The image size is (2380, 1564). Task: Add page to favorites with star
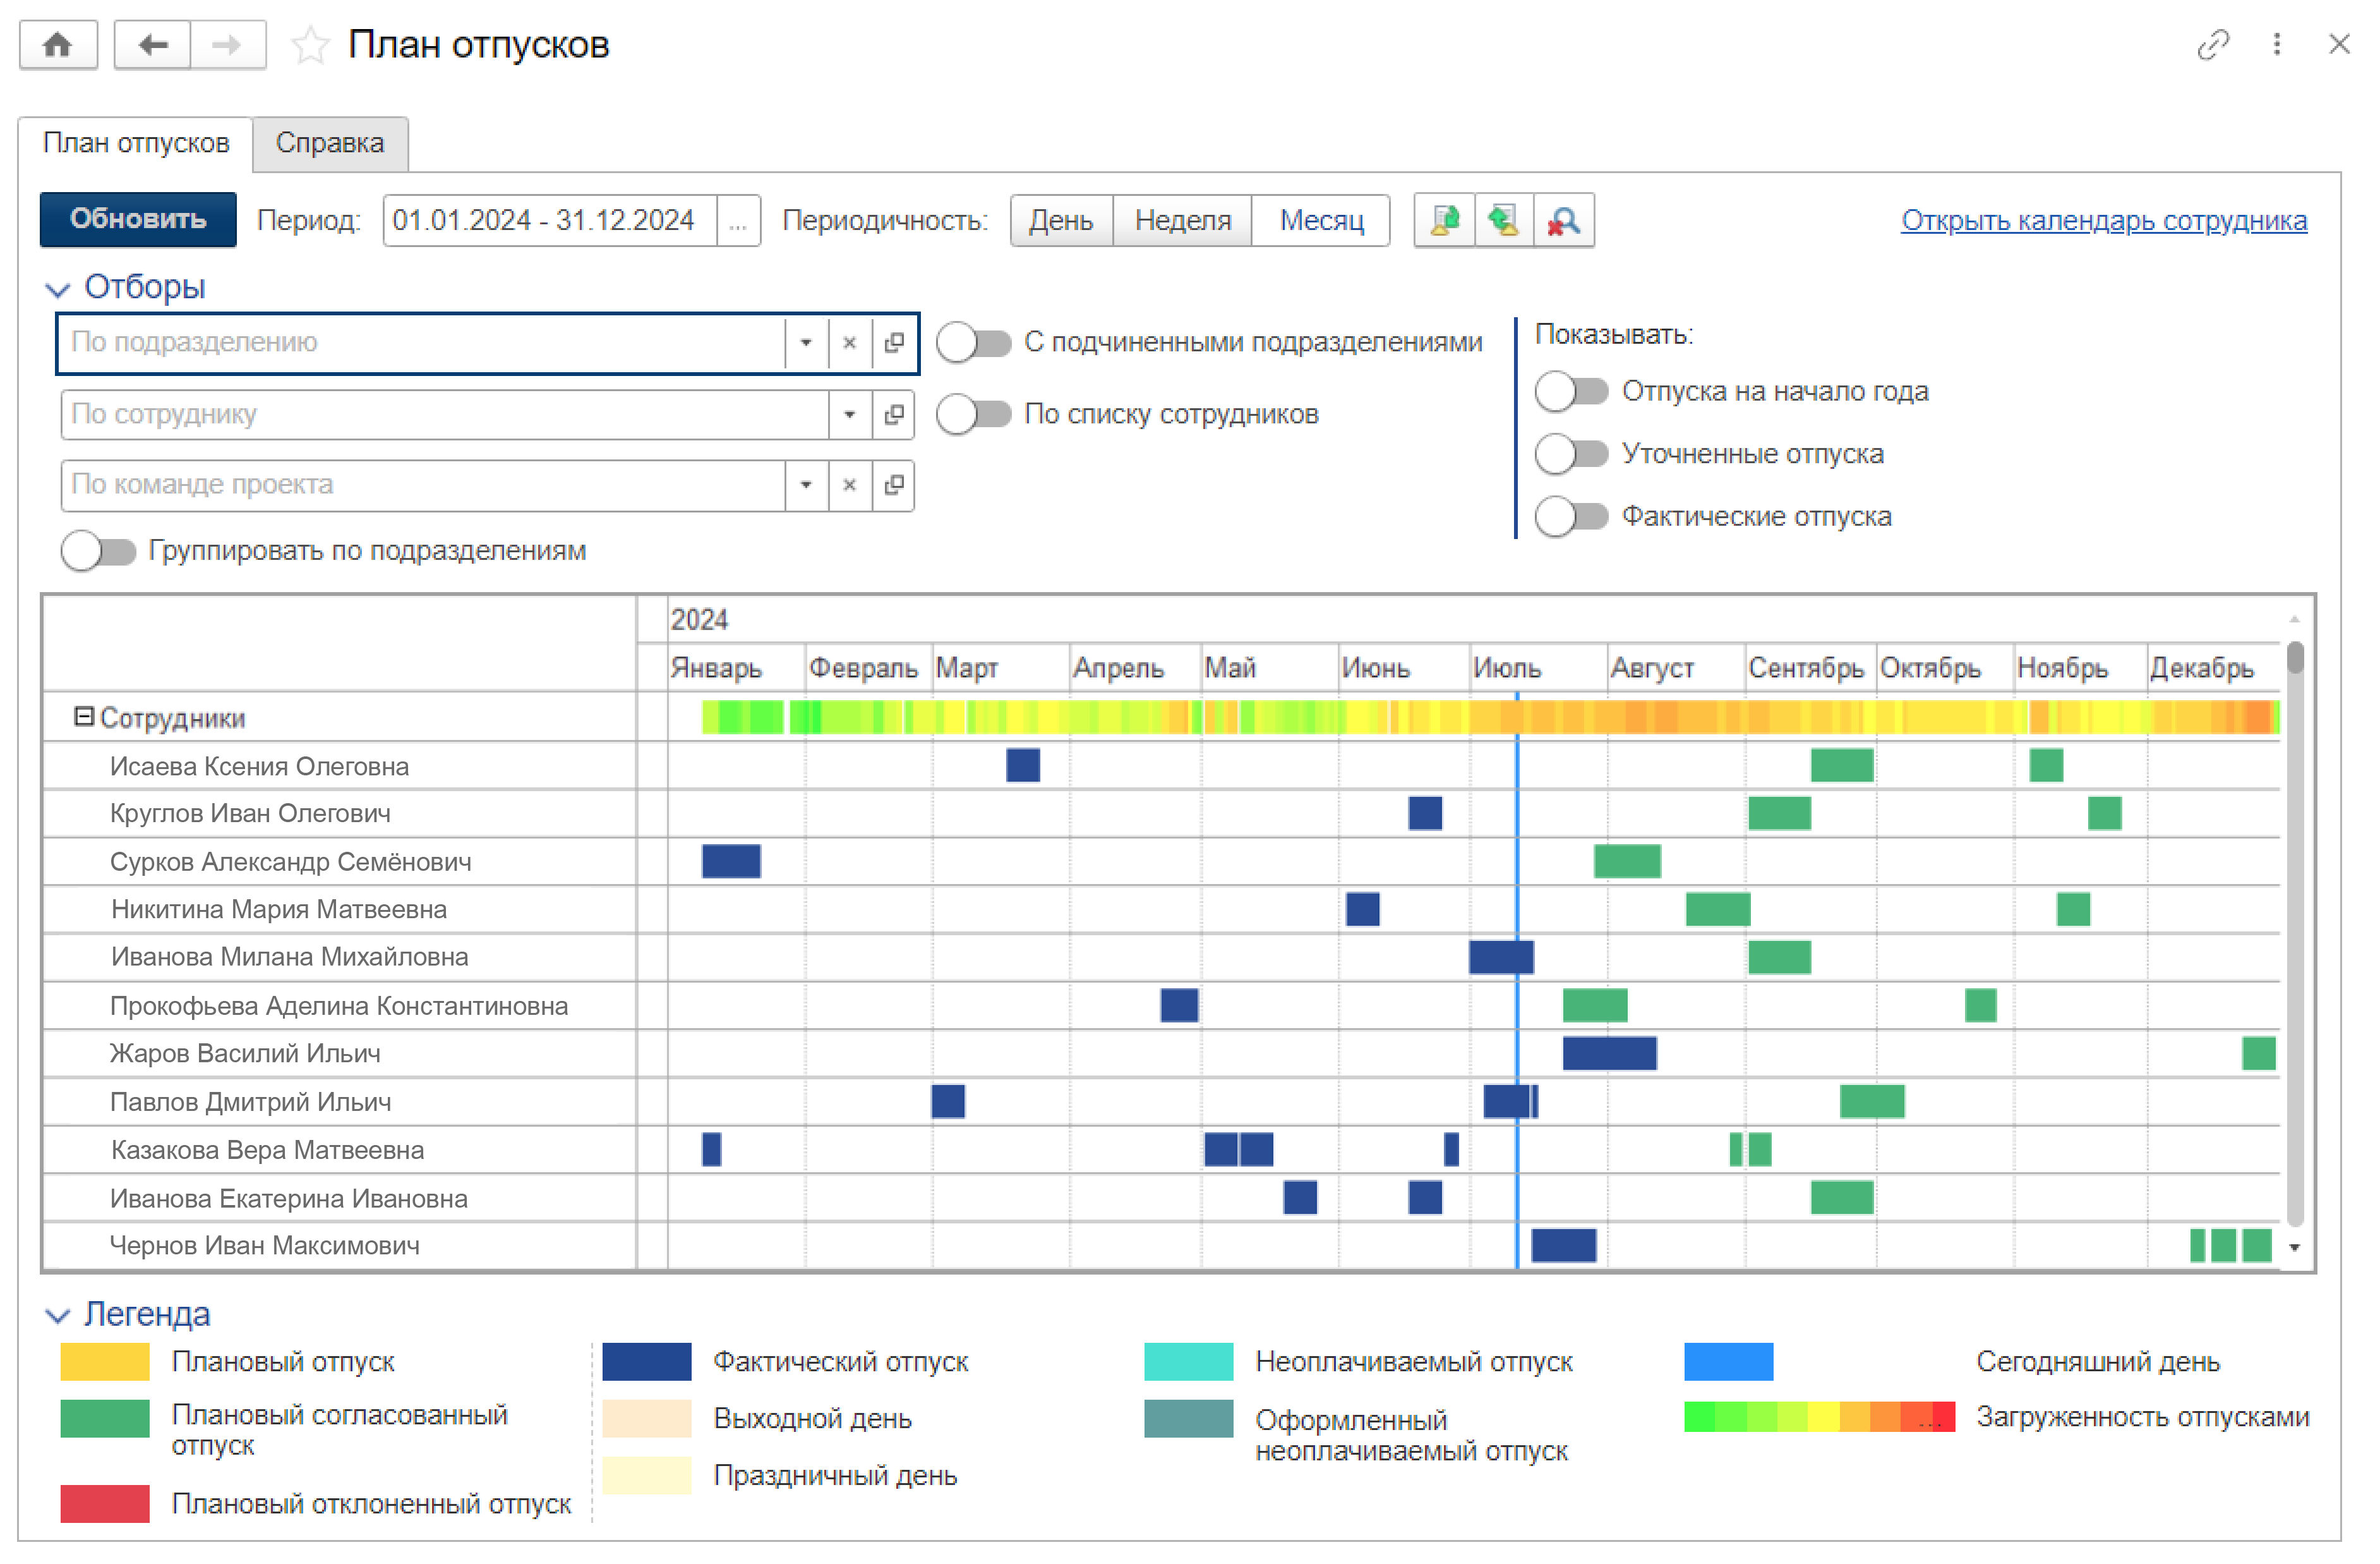pos(310,46)
